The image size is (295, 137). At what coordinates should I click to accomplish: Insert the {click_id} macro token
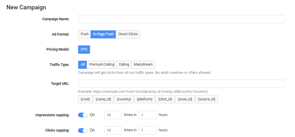[165, 99]
